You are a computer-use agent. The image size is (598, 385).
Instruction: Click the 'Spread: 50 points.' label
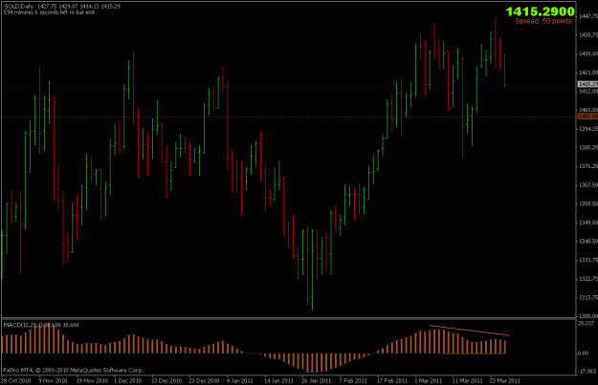544,21
